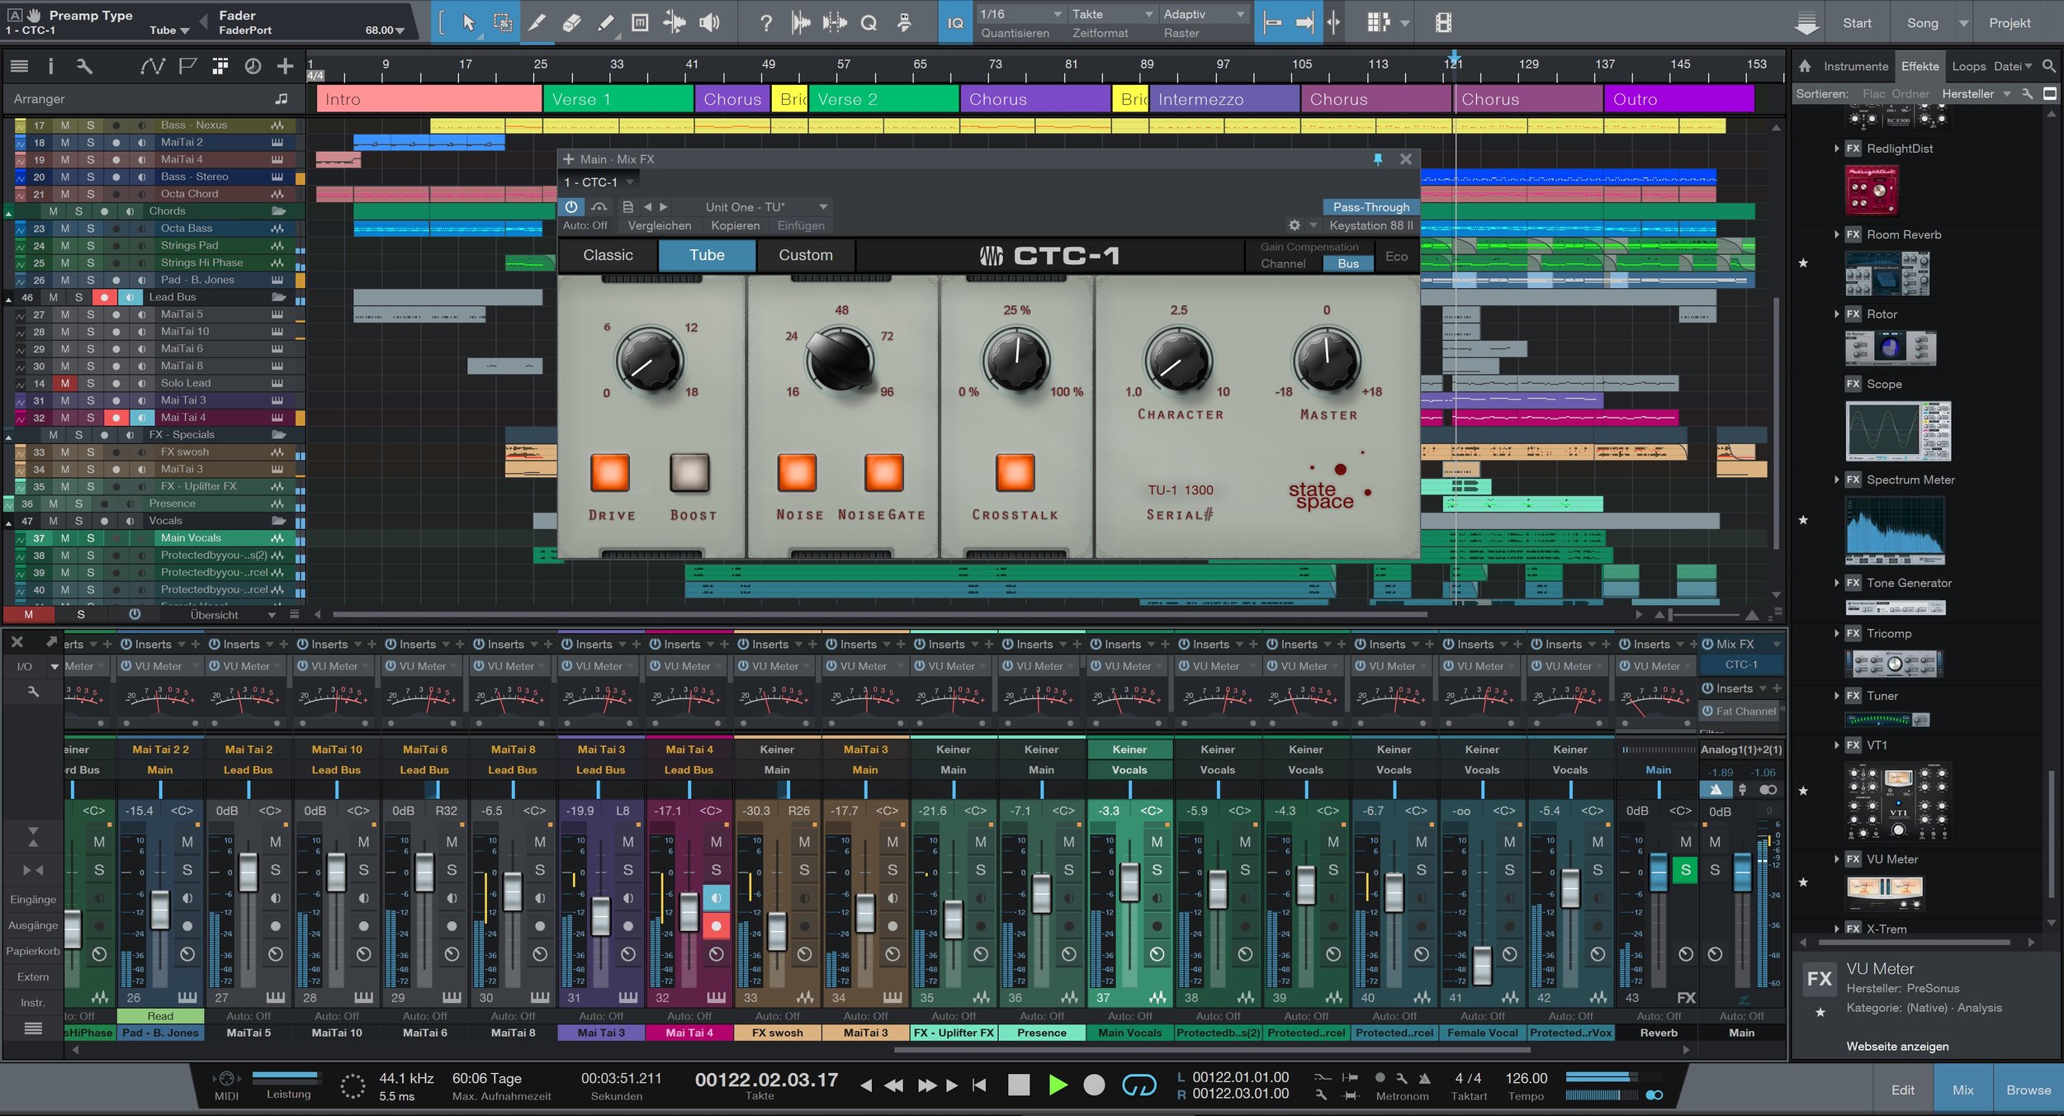This screenshot has width=2064, height=1116.
Task: Stop playback with the stop button
Action: click(1019, 1085)
